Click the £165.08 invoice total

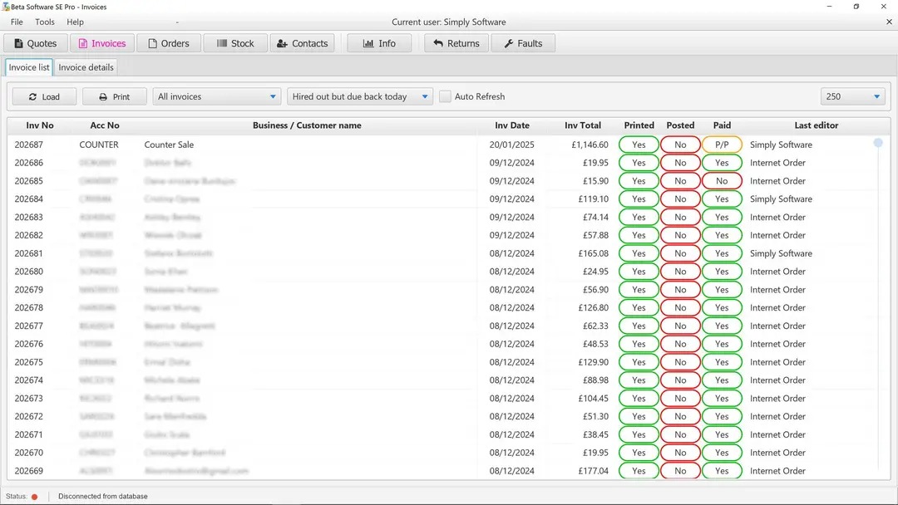[594, 253]
